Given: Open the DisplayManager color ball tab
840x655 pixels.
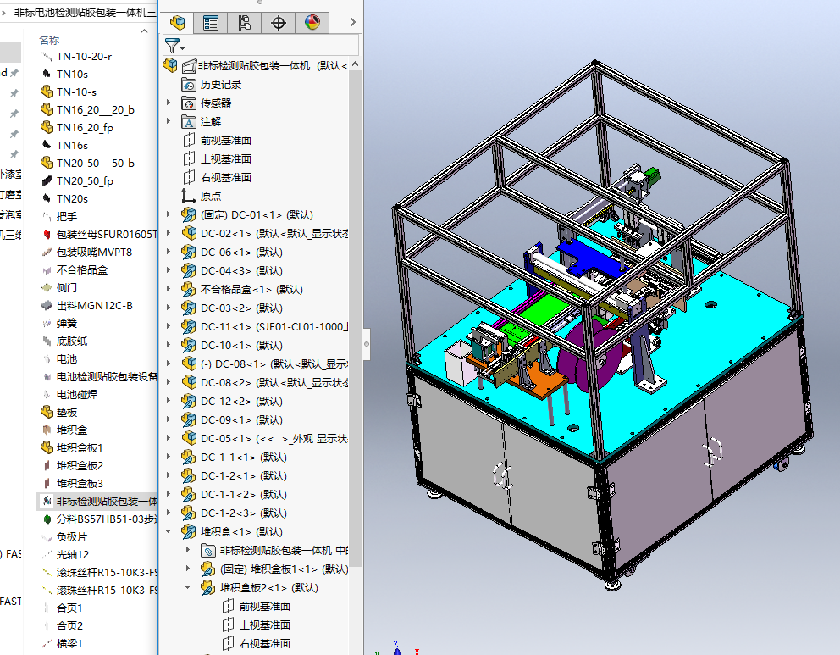Looking at the screenshot, I should [312, 23].
